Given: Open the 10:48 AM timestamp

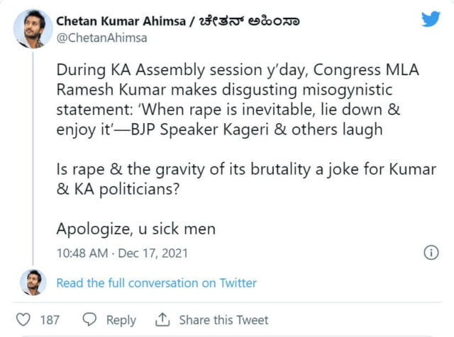Looking at the screenshot, I should pyautogui.click(x=81, y=252).
